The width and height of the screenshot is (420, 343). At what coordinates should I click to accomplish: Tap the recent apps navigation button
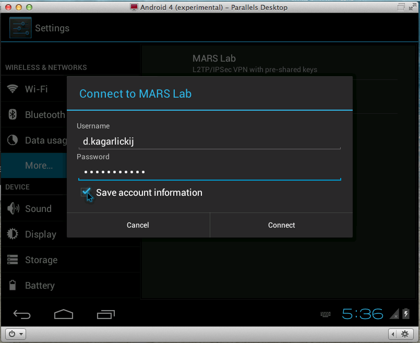coord(106,314)
